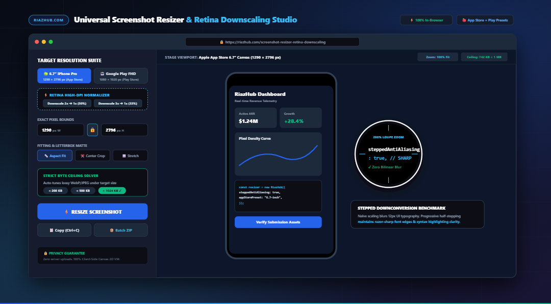Viewport: 551px width, 304px height.
Task: Select the Google Play FHD preset
Action: click(x=121, y=76)
